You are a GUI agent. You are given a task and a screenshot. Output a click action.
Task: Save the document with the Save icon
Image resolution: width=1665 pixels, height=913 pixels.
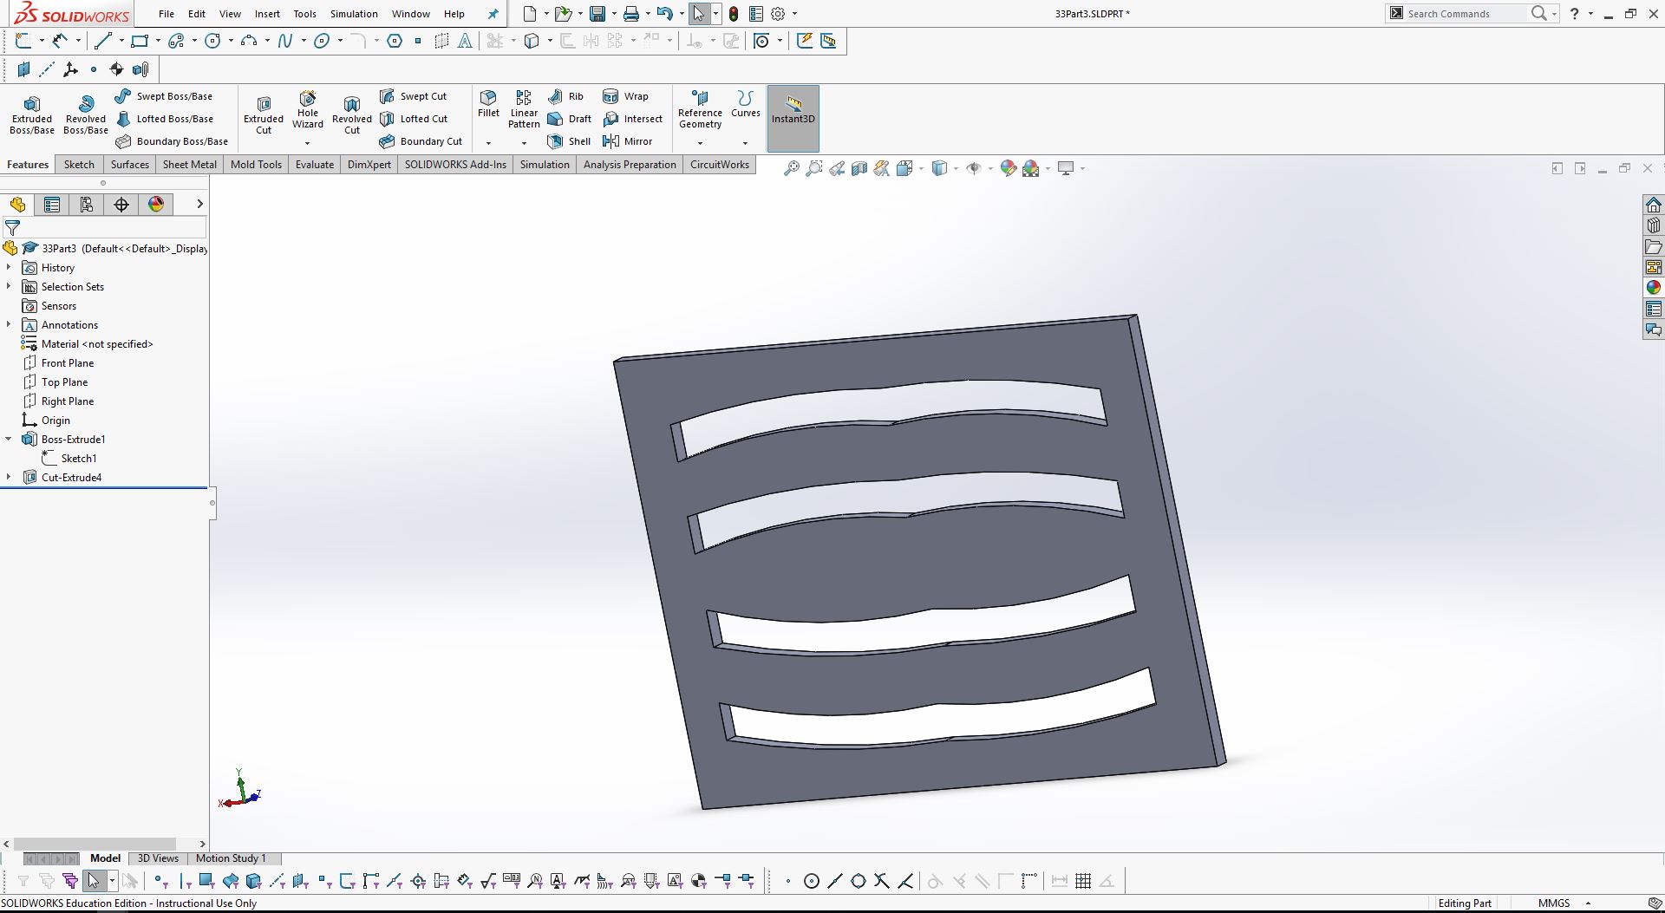point(597,14)
